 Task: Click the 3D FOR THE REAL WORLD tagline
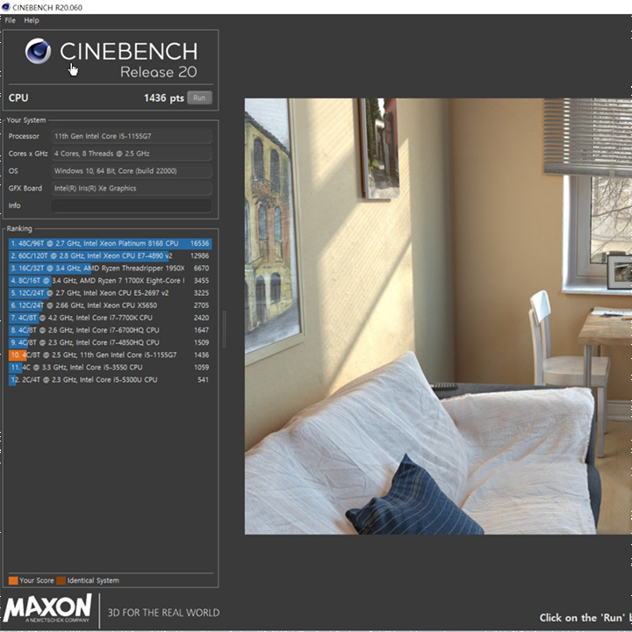coord(163,613)
